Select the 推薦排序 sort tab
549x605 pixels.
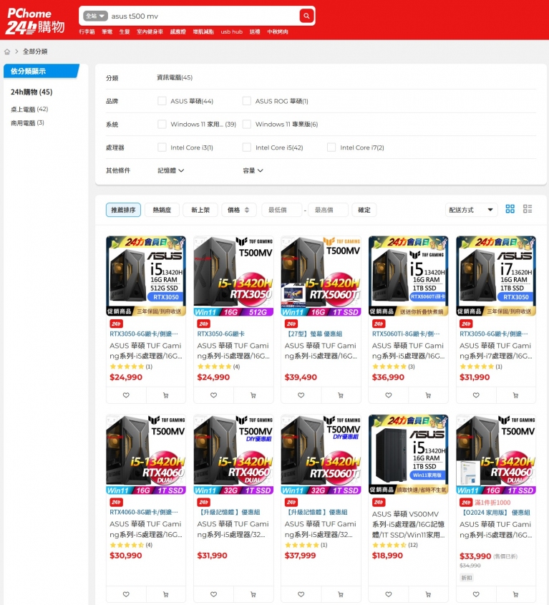click(x=123, y=210)
